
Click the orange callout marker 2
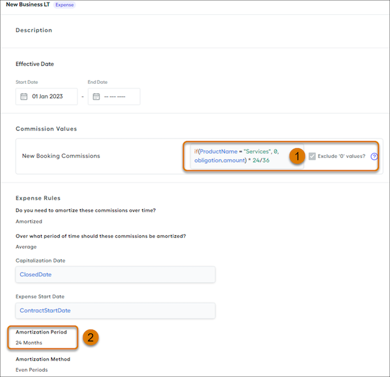[x=90, y=337]
